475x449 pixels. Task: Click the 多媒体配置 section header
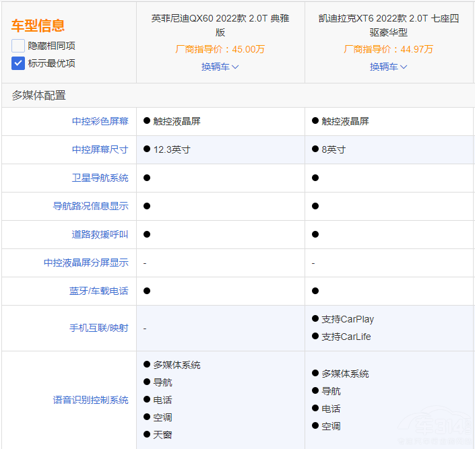click(x=39, y=96)
